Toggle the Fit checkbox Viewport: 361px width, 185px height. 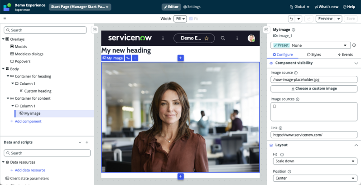191,19
